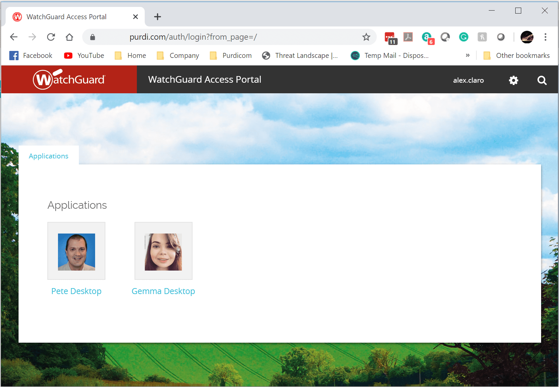Open the green extension with badge 6
Screen dimensions: 559x387
tap(427, 38)
